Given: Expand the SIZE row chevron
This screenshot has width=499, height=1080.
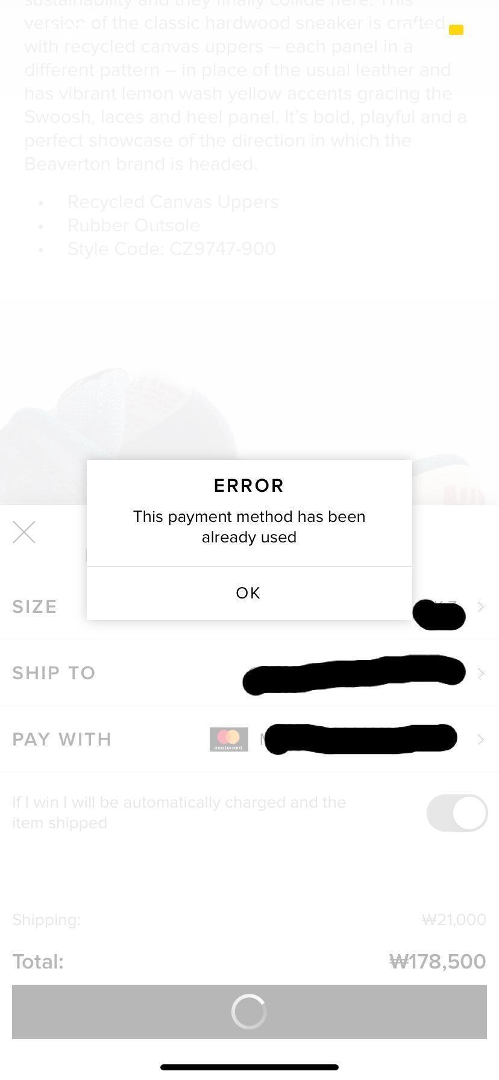Looking at the screenshot, I should [481, 607].
